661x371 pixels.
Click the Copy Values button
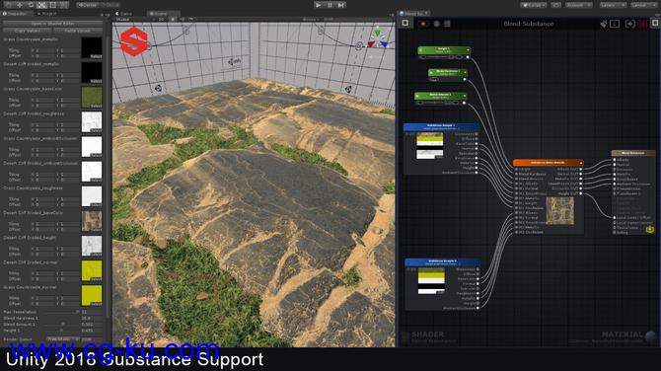pos(28,31)
